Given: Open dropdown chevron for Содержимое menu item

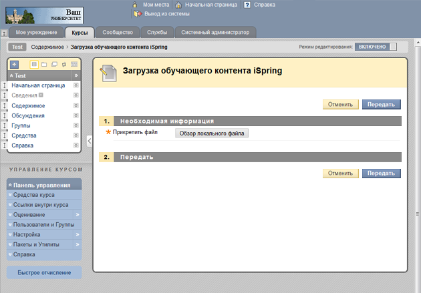Looking at the screenshot, I should click(x=76, y=105).
